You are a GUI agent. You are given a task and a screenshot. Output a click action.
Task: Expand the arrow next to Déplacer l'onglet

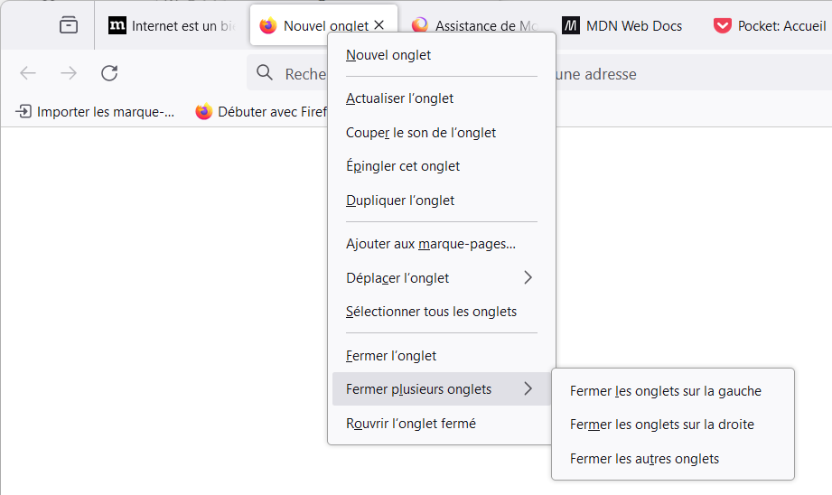point(528,277)
